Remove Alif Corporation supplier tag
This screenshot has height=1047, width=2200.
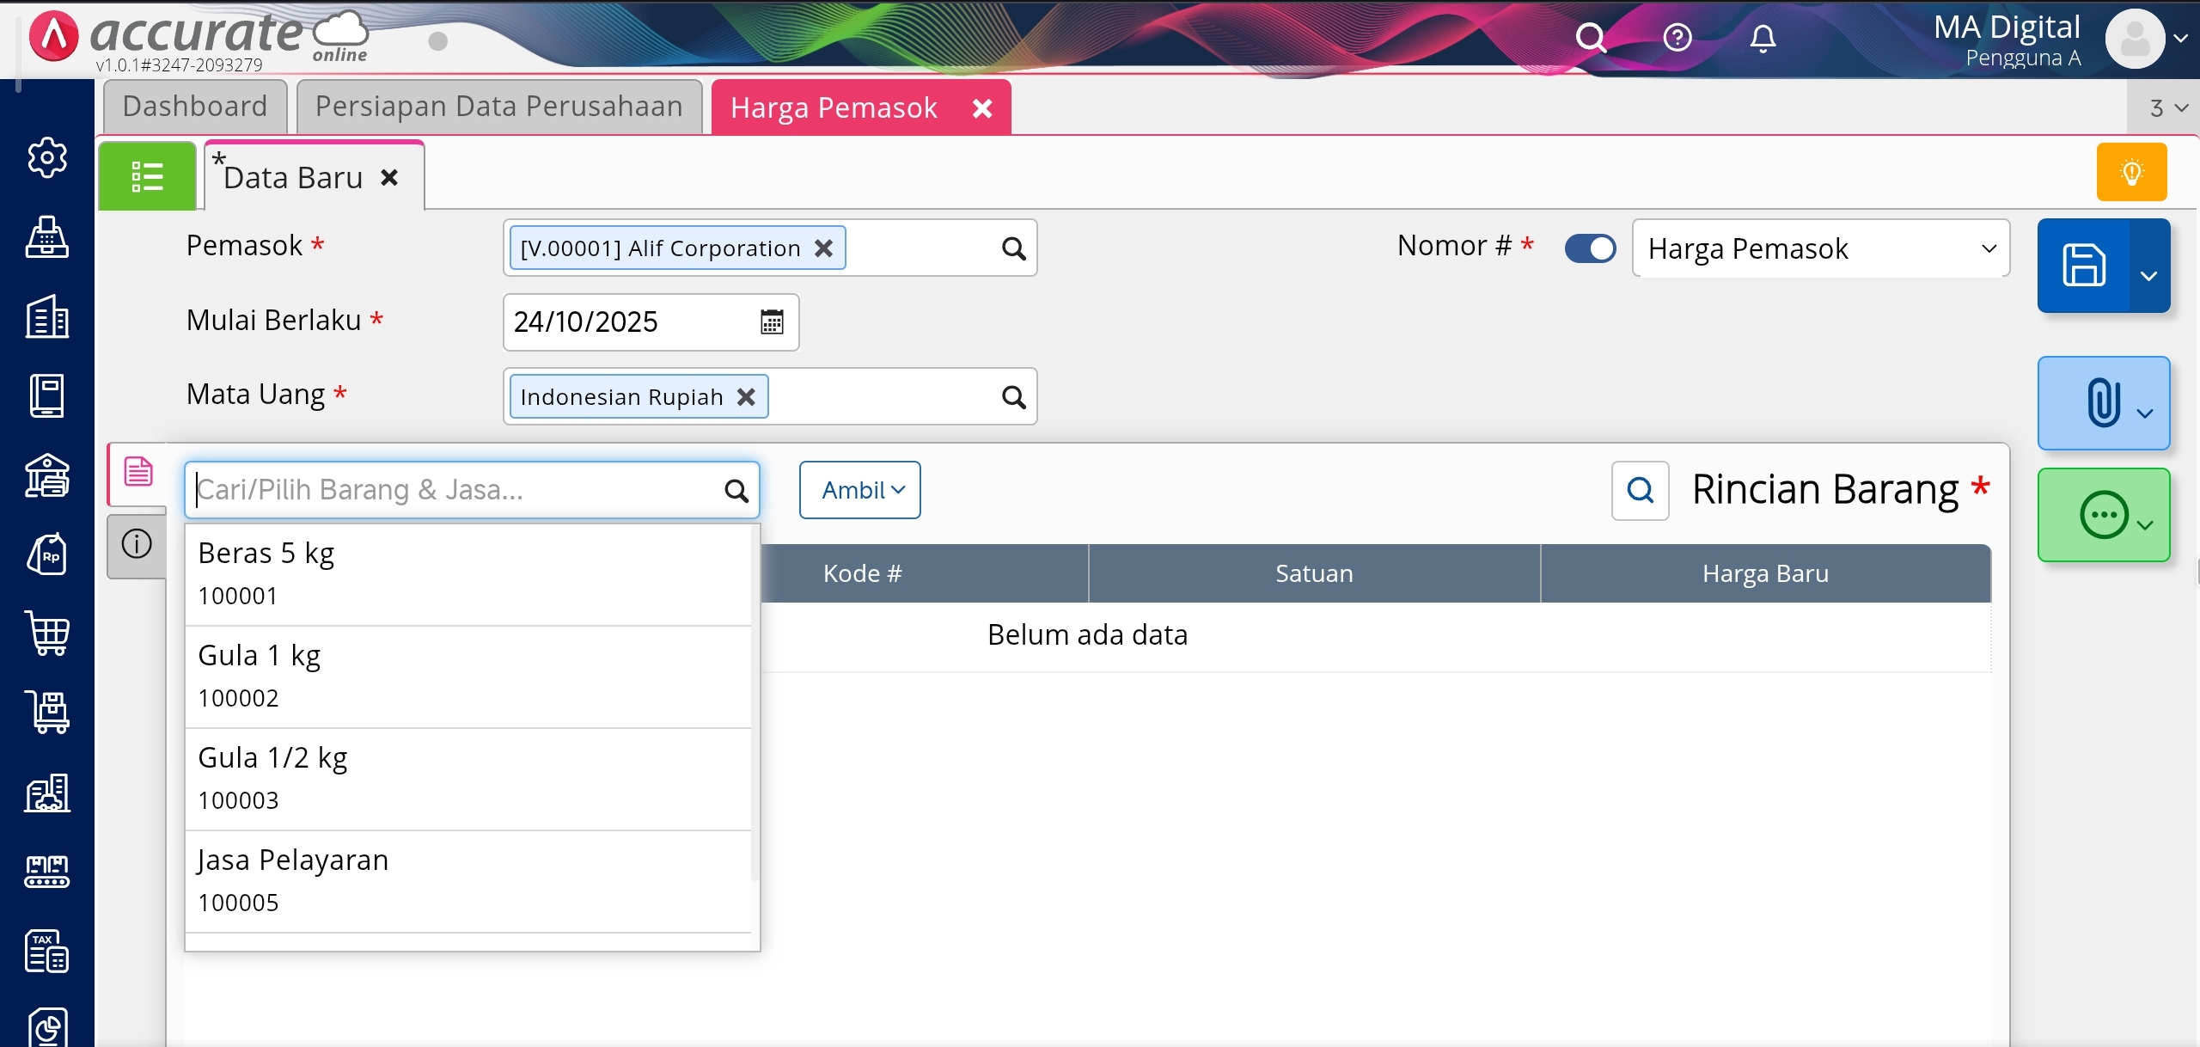823,248
